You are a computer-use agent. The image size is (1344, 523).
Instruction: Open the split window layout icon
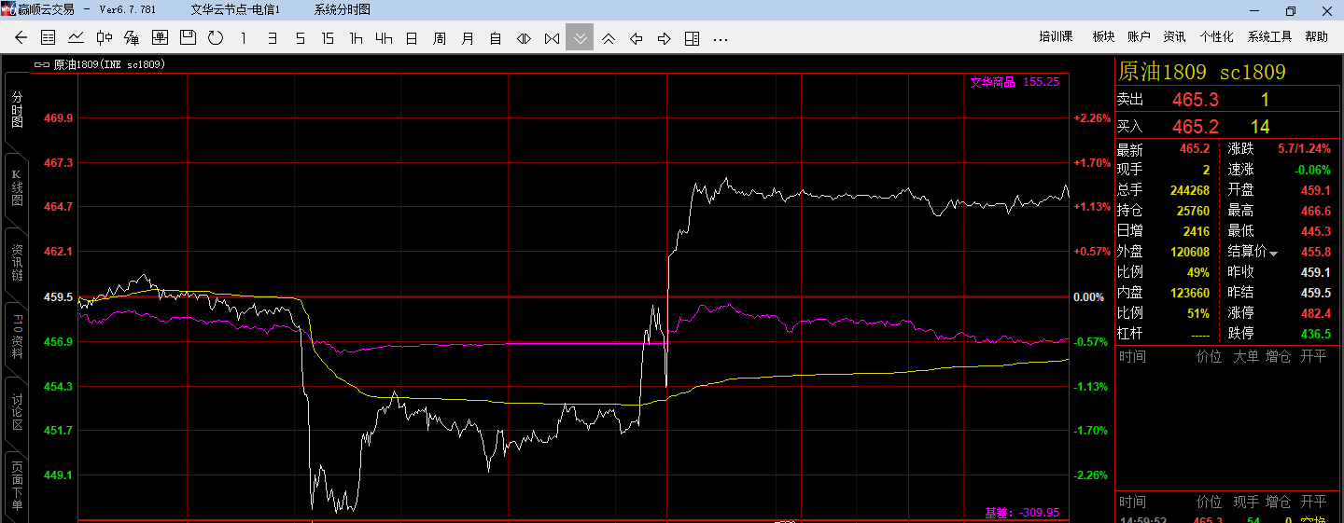[x=692, y=38]
